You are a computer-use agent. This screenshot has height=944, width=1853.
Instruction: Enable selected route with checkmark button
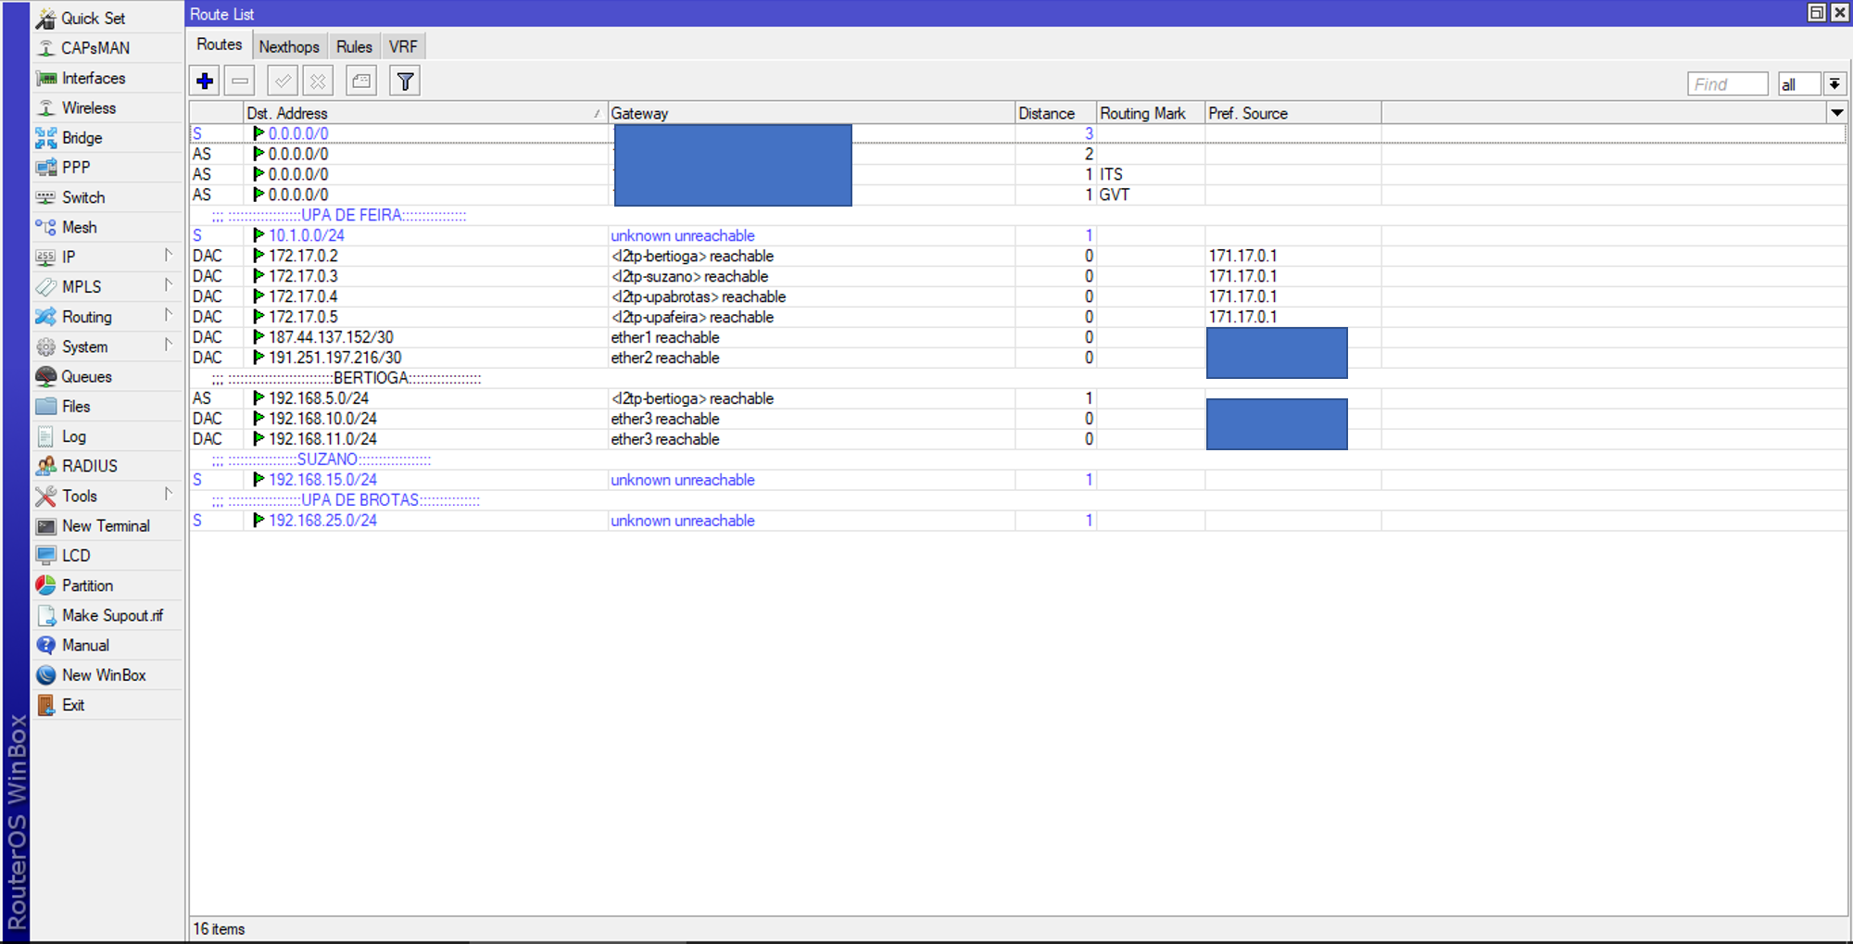pyautogui.click(x=283, y=82)
